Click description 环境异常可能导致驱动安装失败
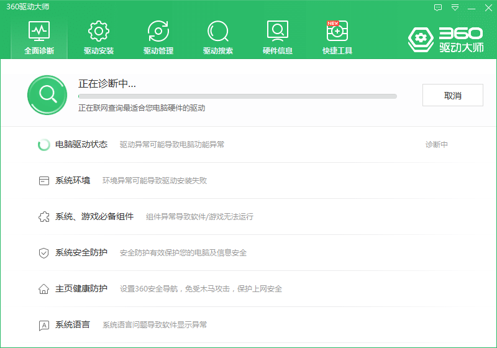 (x=155, y=181)
